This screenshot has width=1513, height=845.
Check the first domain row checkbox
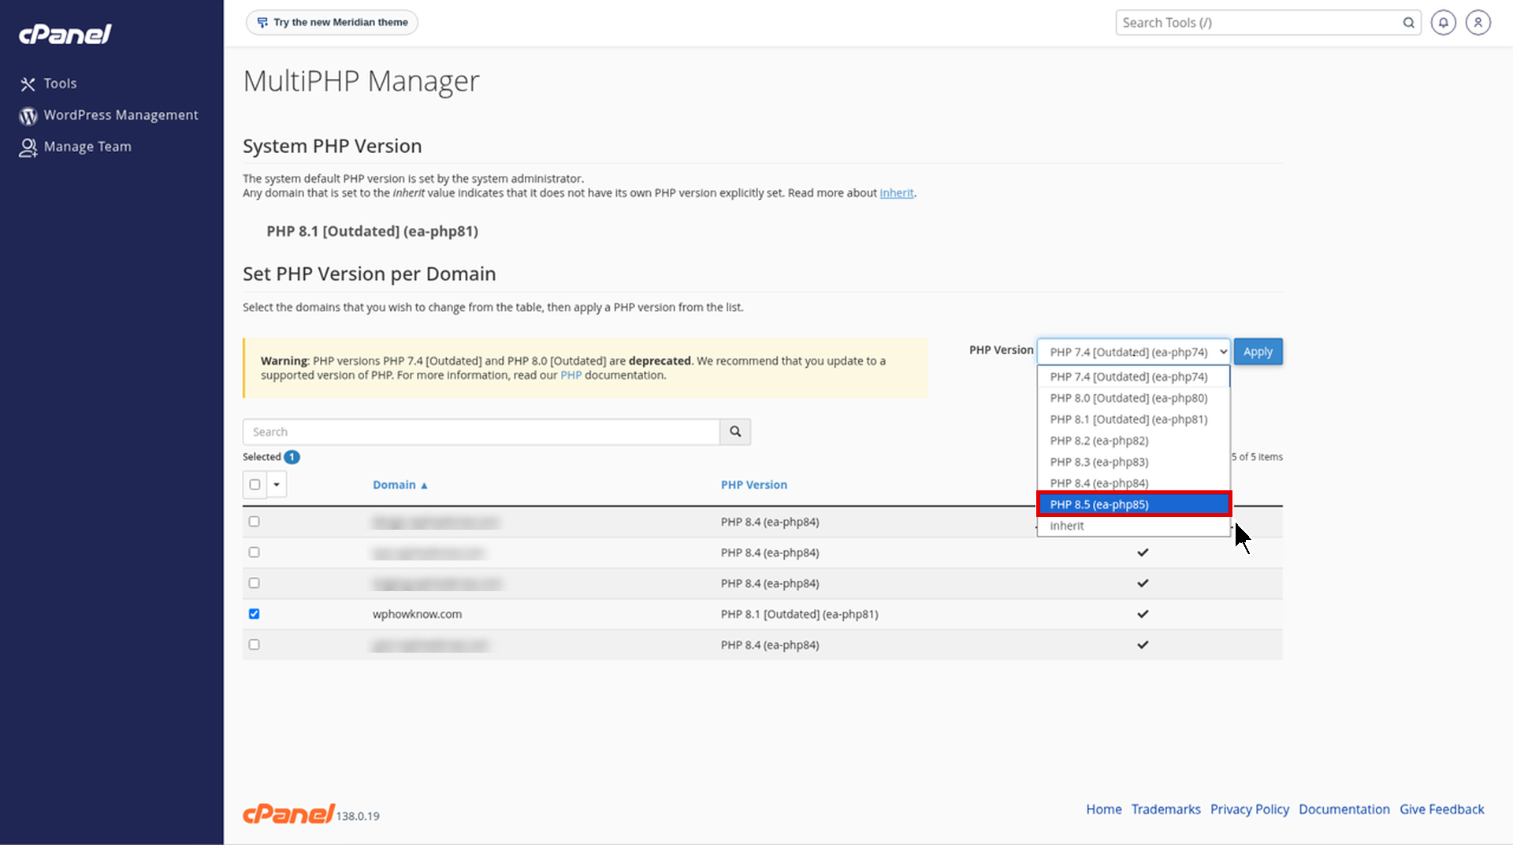tap(254, 522)
